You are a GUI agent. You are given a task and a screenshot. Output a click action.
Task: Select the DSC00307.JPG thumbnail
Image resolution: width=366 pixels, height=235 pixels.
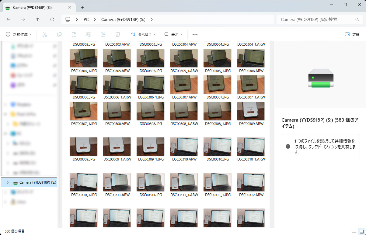pos(217,85)
